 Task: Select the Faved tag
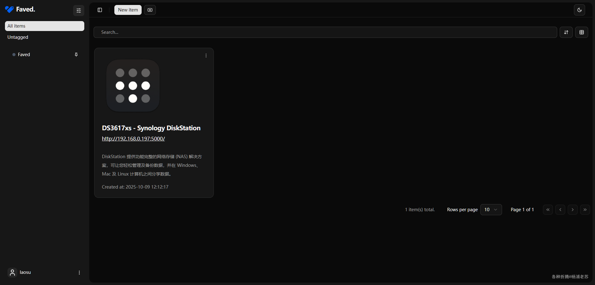point(24,55)
